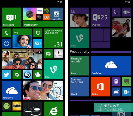Tap the Productivity folder header
133x116 pixels.
pyautogui.click(x=80, y=52)
